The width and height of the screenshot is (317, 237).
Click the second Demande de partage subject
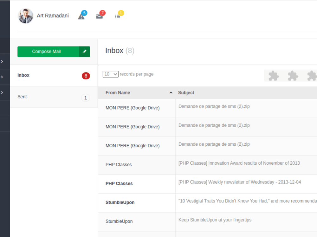pos(214,125)
